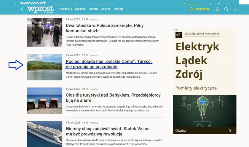Open the hamburger menu icon
The height and width of the screenshot is (147, 249).
pos(235,9)
